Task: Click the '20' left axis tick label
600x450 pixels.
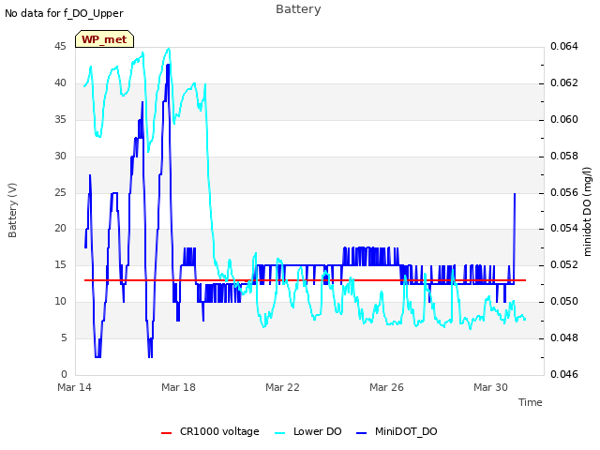Action: point(60,229)
